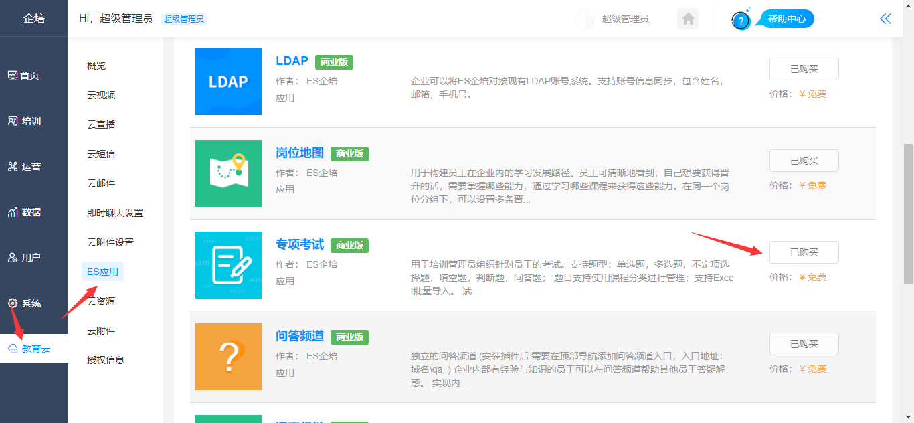The image size is (914, 423).
Task: Click the 问答频道 description text
Action: coord(567,369)
